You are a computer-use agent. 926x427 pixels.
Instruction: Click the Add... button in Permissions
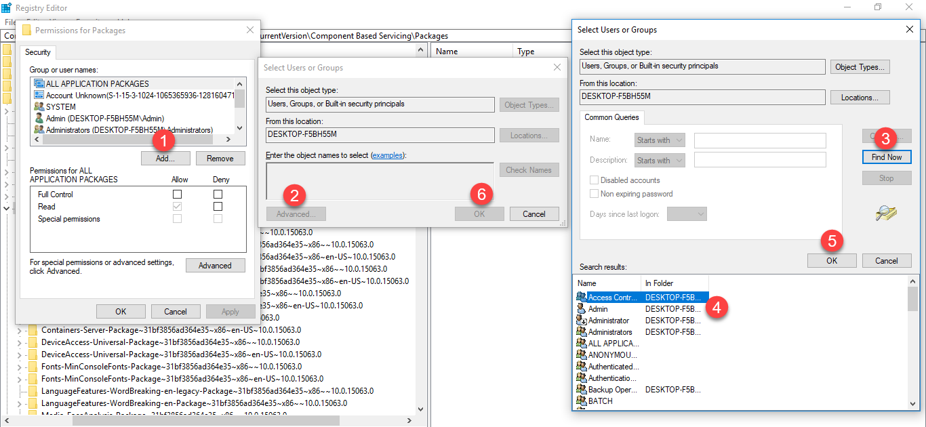(165, 159)
